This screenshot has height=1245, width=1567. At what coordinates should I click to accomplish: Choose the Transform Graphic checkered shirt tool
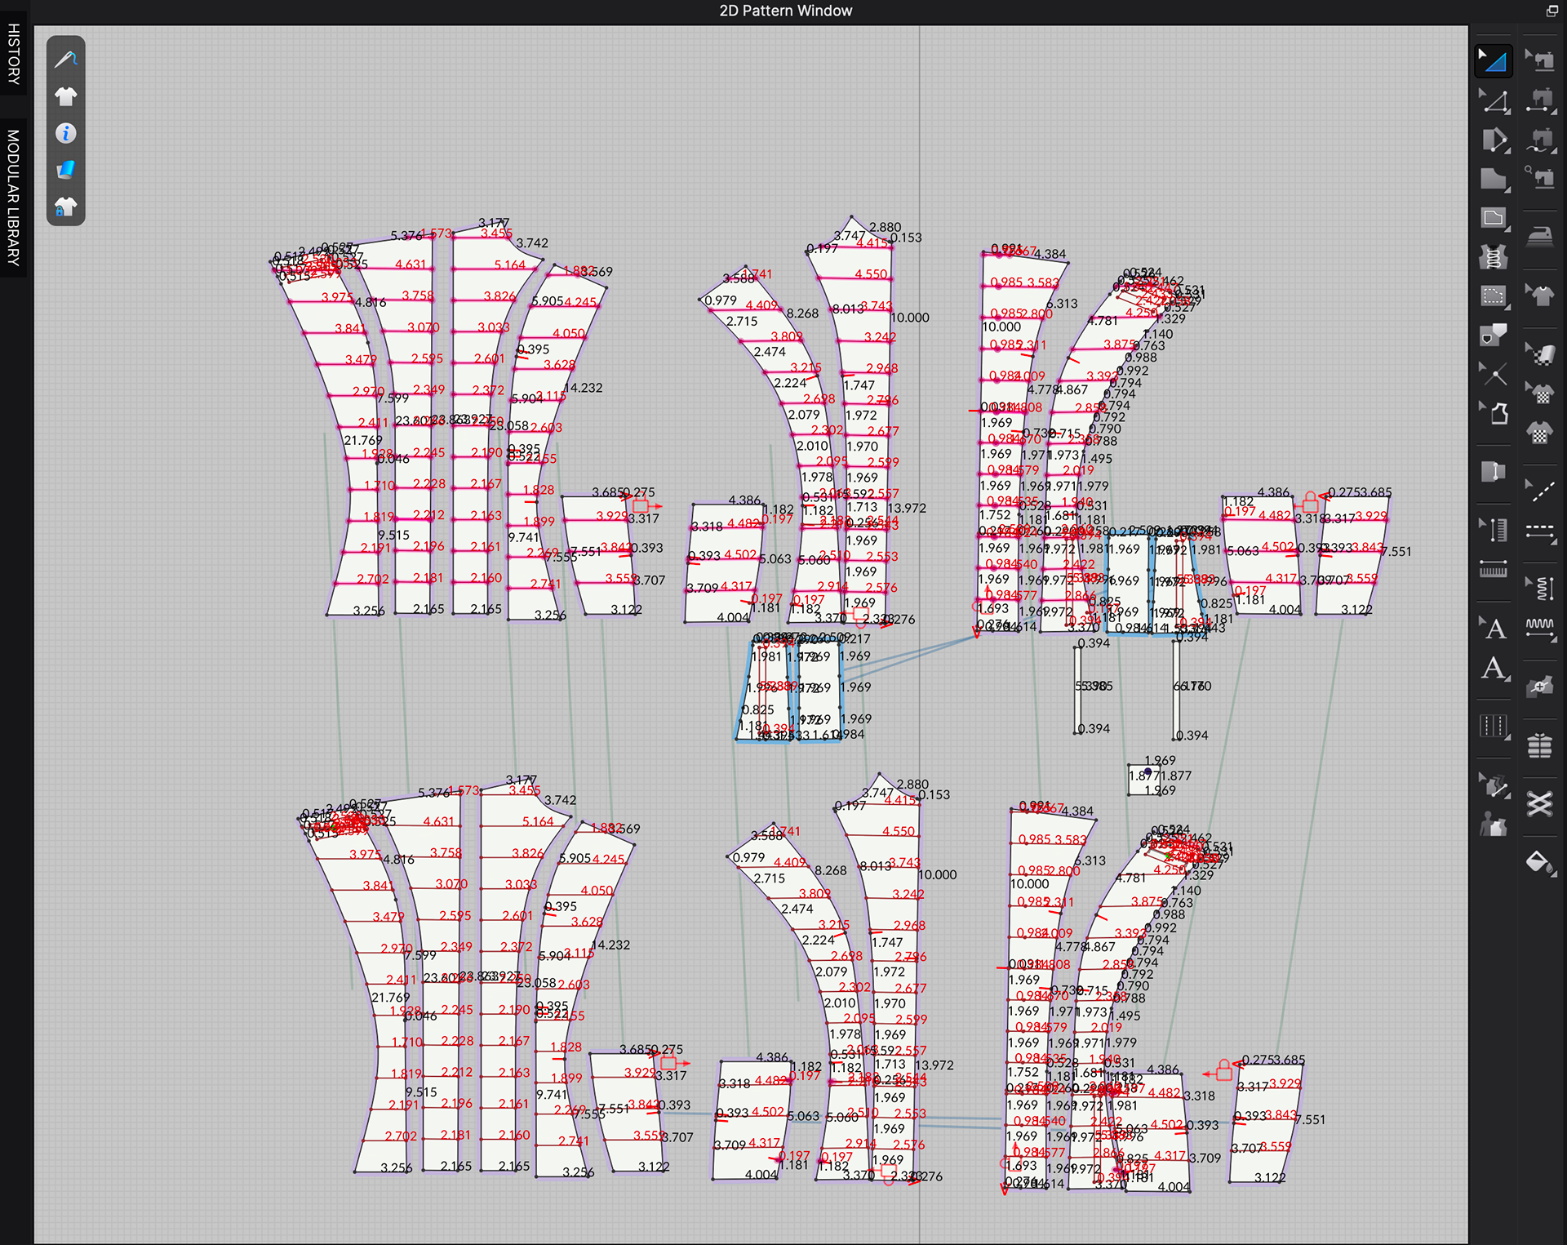pyautogui.click(x=1540, y=394)
